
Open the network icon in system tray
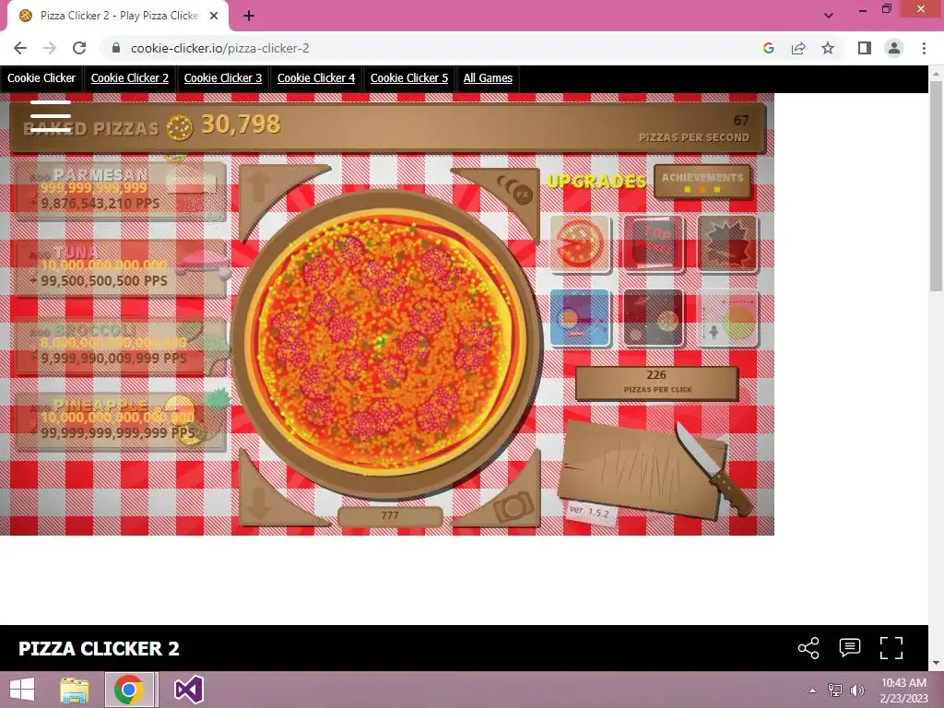(835, 690)
